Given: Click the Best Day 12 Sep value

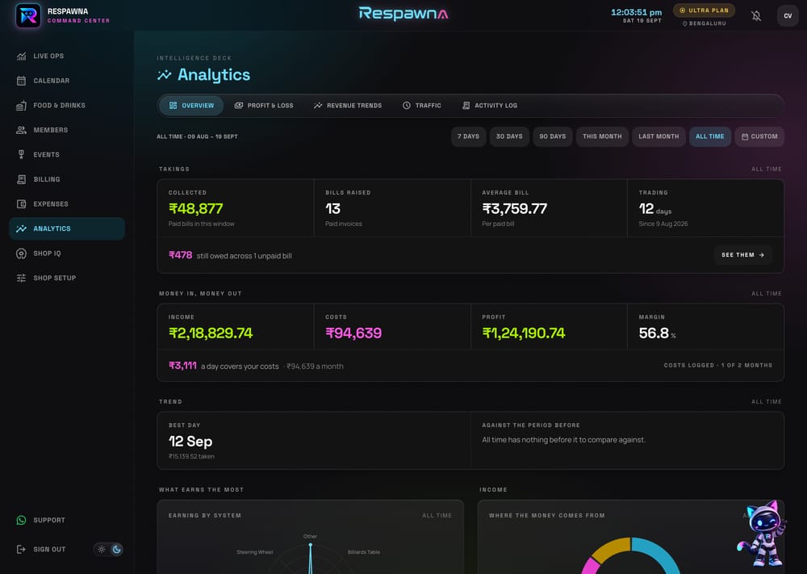Looking at the screenshot, I should click(190, 442).
